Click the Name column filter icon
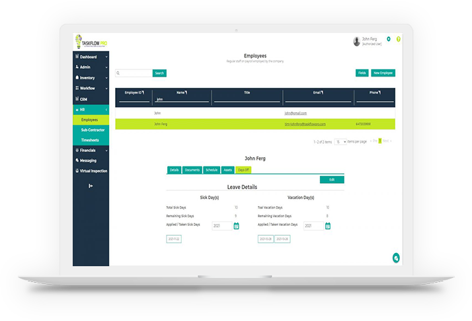The image size is (472, 321). coord(186,93)
